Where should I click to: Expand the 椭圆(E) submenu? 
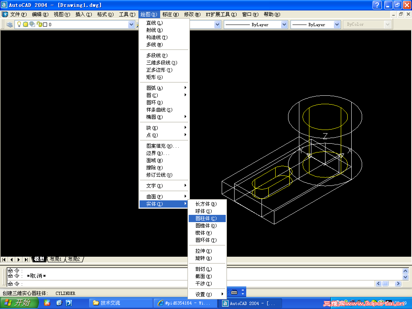(x=164, y=117)
